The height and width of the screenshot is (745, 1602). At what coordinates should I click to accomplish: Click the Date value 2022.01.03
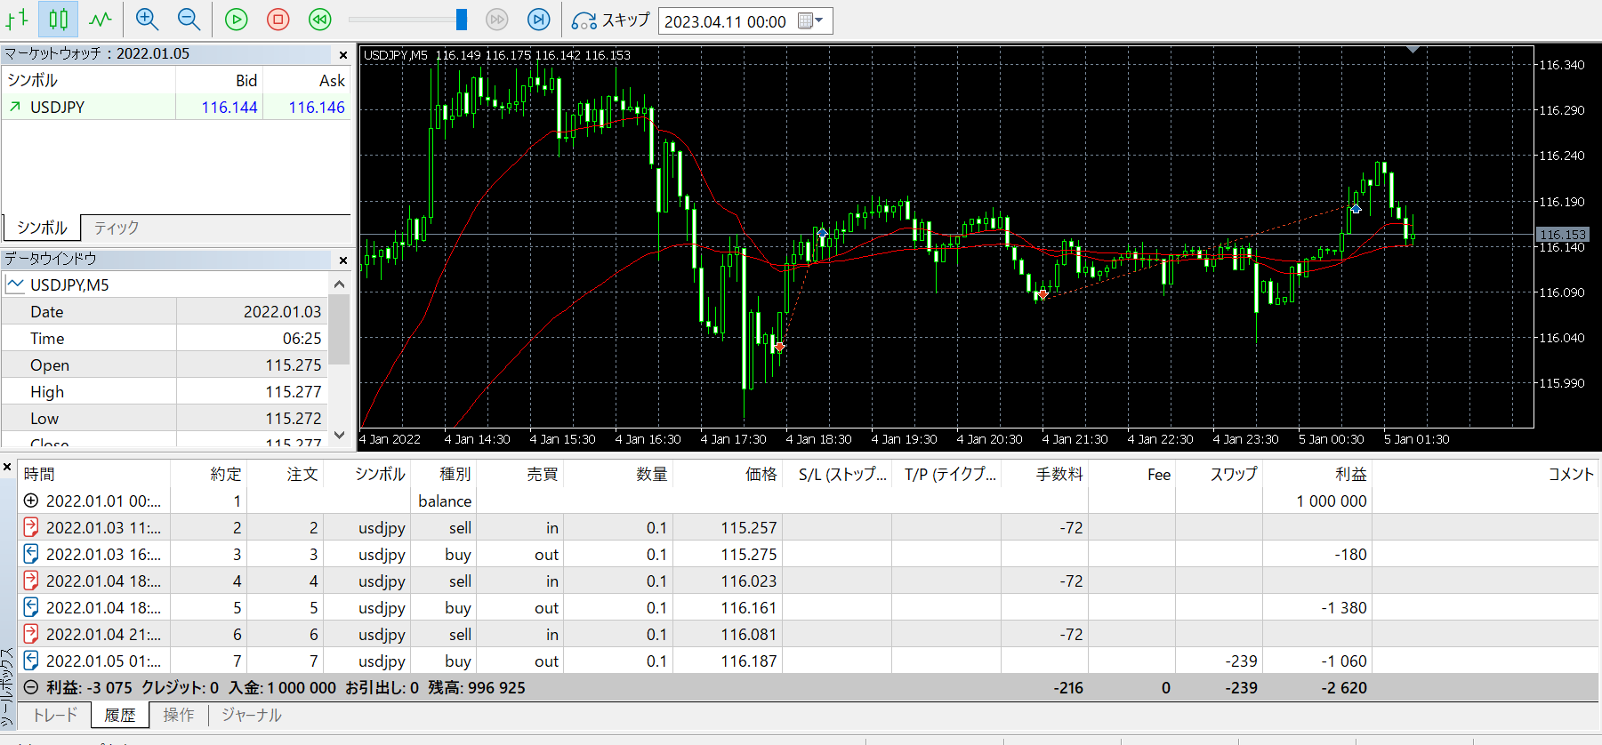click(283, 312)
